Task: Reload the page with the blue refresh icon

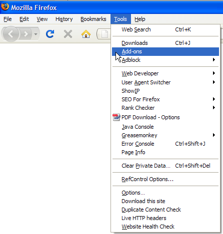Action: [50, 34]
